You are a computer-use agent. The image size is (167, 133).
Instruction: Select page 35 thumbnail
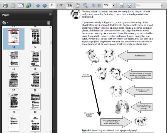click(14, 58)
